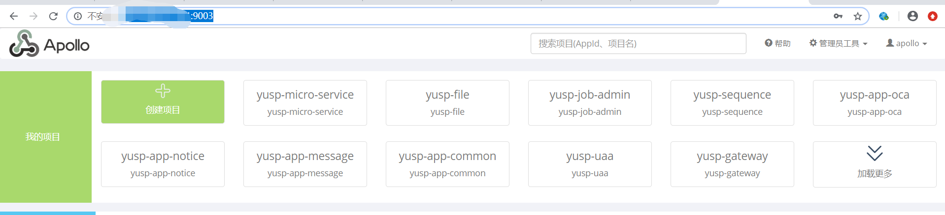Open the yusp-micro-service project
This screenshot has width=945, height=215.
(x=305, y=103)
